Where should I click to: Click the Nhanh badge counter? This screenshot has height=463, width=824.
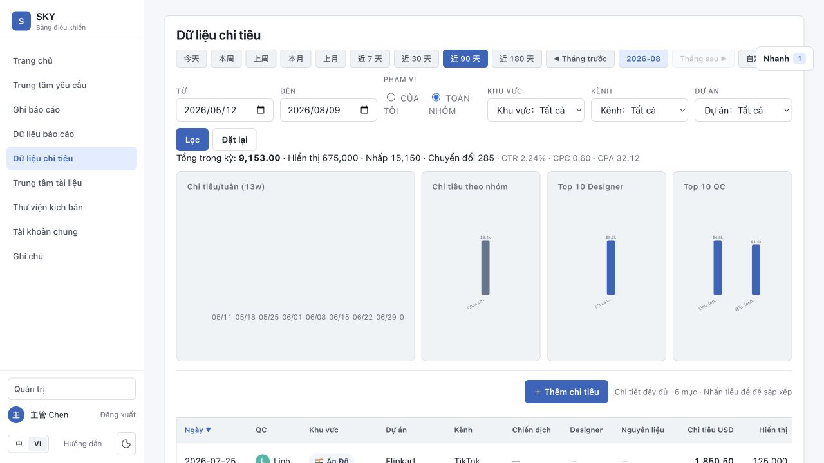pyautogui.click(x=799, y=59)
